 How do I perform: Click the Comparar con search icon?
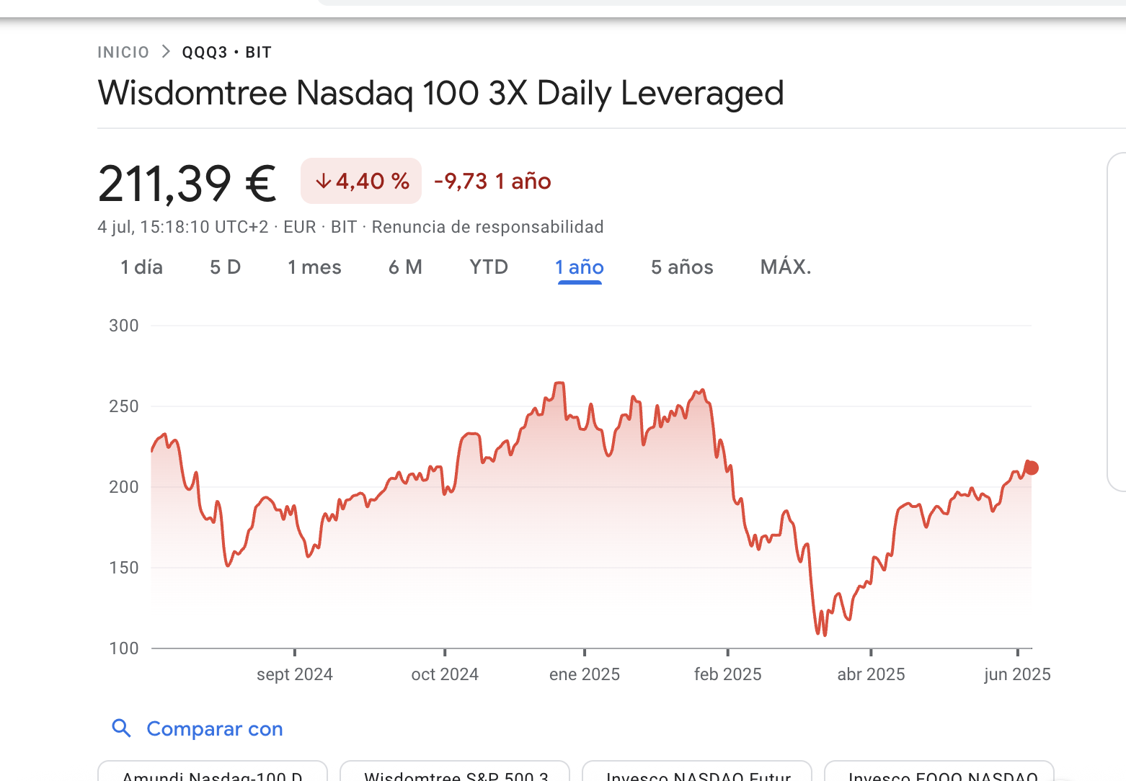point(121,728)
